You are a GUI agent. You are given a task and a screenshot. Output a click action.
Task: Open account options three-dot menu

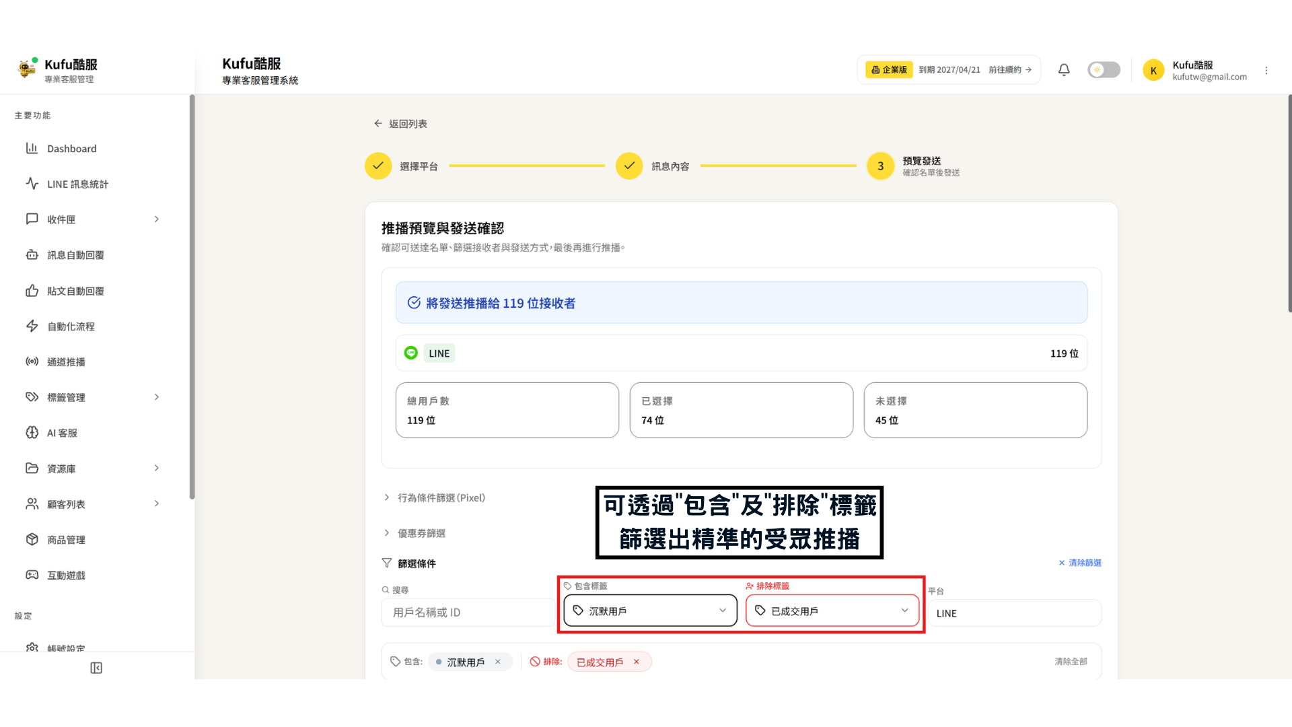1266,70
